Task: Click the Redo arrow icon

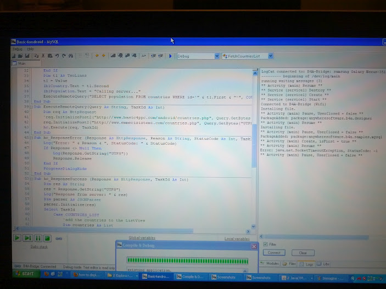Action: coord(64,56)
